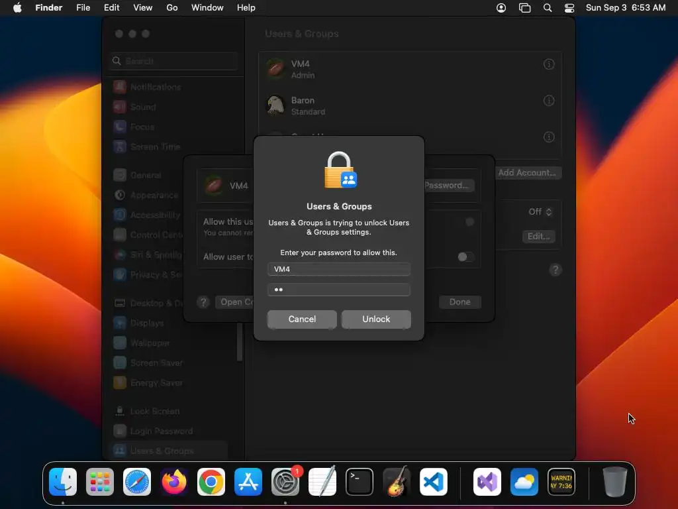The image size is (678, 509).
Task: Click the Edit button in Users & Groups
Action: pos(539,237)
